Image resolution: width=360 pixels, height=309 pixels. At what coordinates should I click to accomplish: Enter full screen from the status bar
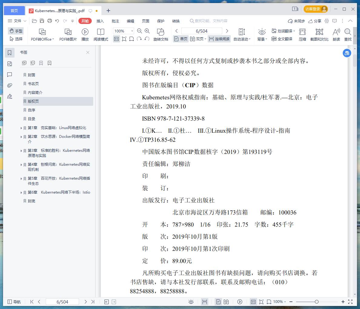click(x=350, y=302)
